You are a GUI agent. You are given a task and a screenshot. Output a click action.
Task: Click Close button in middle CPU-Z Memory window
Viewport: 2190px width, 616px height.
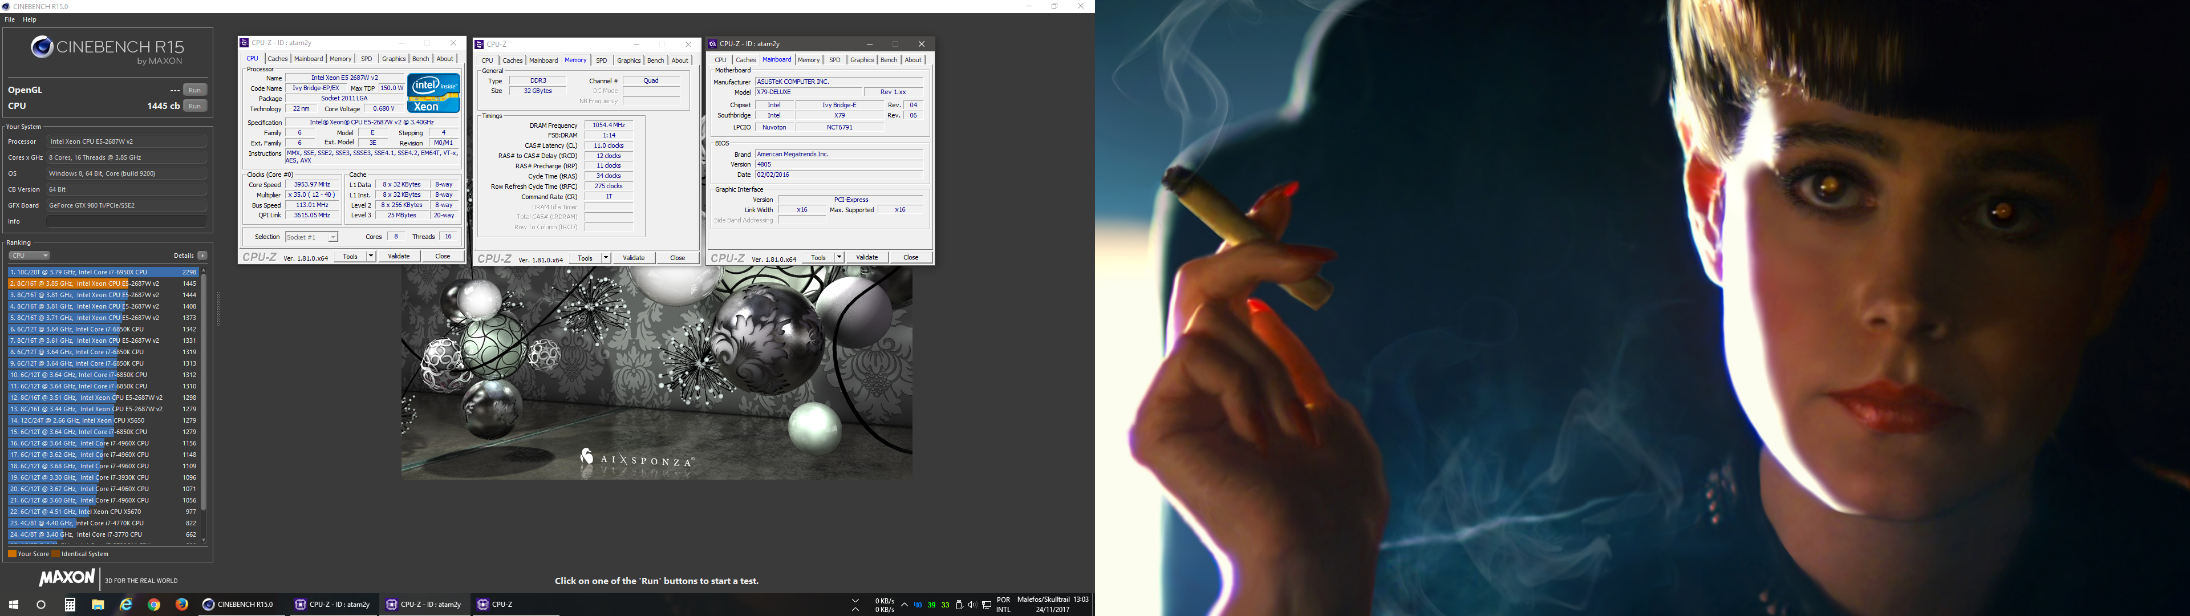pos(678,258)
